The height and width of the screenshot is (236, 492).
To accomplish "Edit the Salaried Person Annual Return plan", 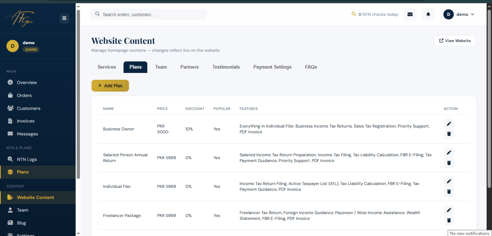I will click(449, 153).
